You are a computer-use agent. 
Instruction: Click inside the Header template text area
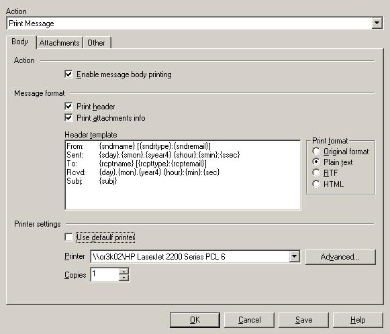point(183,175)
